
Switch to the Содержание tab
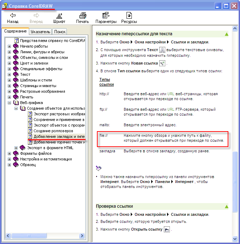point(15,31)
